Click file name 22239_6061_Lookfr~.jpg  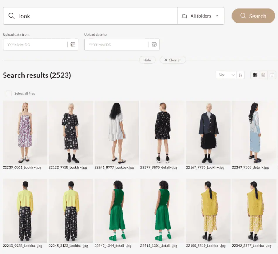coord(22,167)
